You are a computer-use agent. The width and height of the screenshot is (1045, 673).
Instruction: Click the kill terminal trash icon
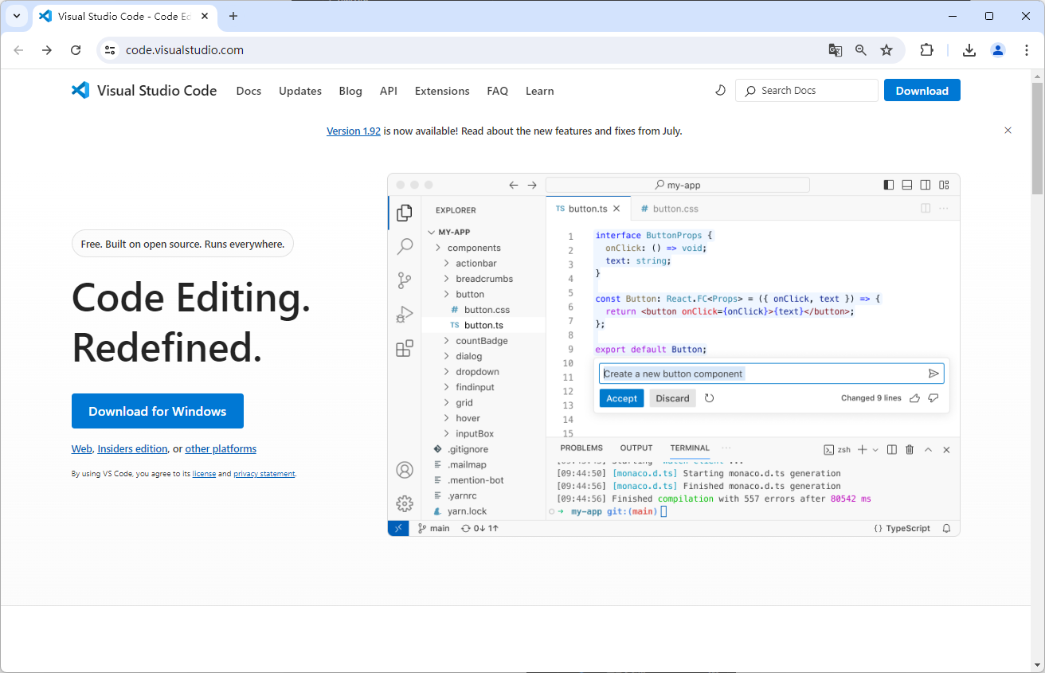click(910, 450)
